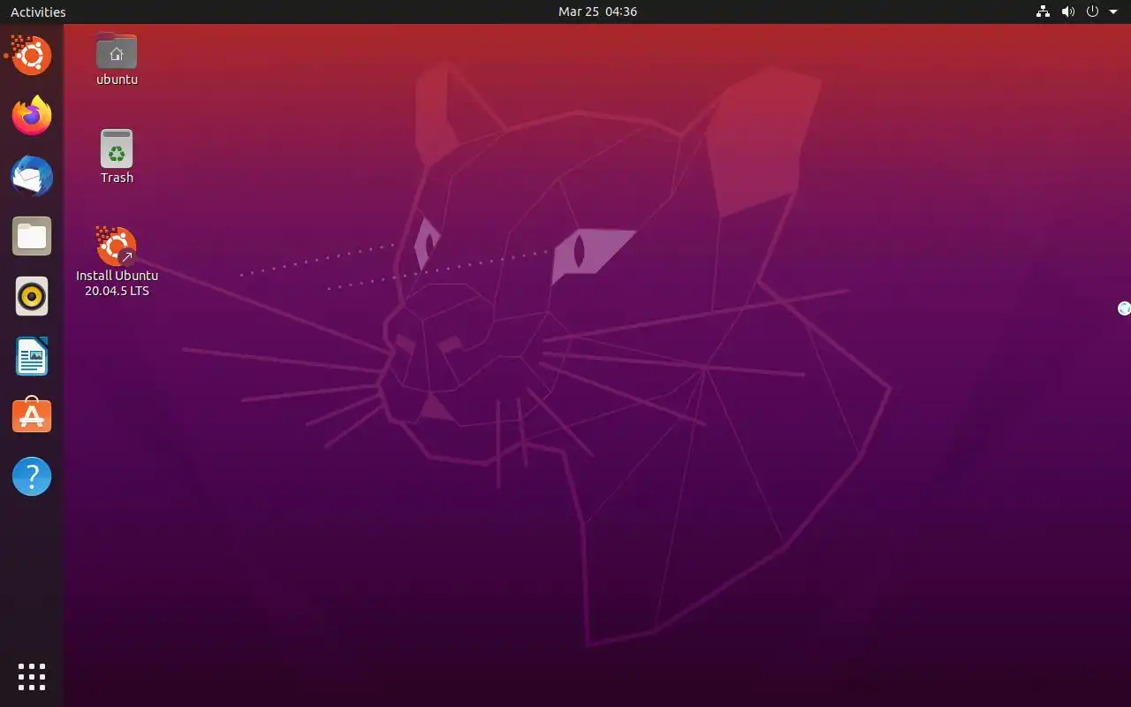Open Thunderbird Mail from the dock
Screen dimensions: 1131x707
coord(32,176)
